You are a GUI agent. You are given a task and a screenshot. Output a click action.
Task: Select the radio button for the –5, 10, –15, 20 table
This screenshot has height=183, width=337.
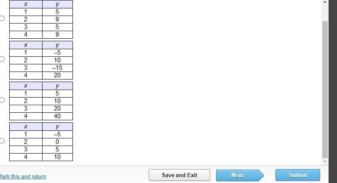(x=2, y=59)
